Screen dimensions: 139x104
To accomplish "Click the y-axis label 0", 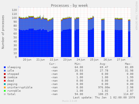I will (x=16, y=57).
